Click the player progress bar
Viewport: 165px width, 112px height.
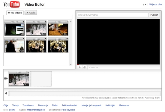118,65
